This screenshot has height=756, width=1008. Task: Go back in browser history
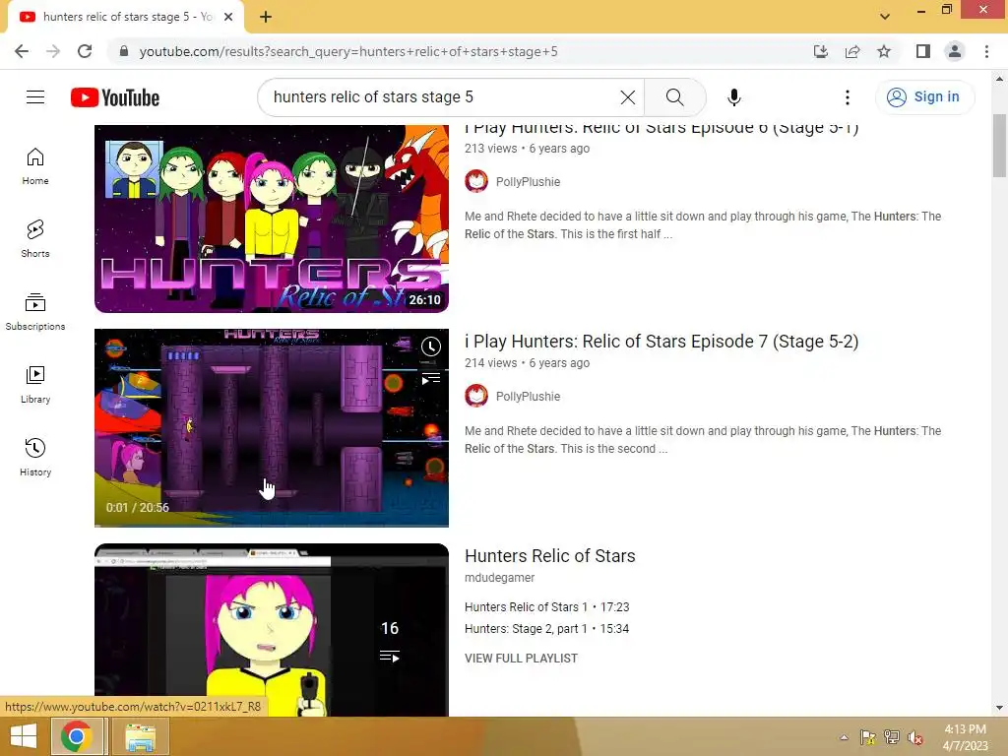[22, 51]
